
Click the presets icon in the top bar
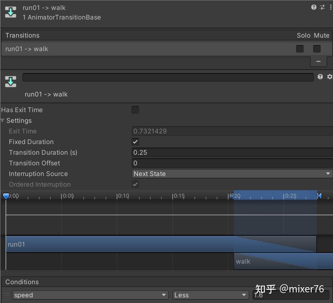tap(322, 7)
